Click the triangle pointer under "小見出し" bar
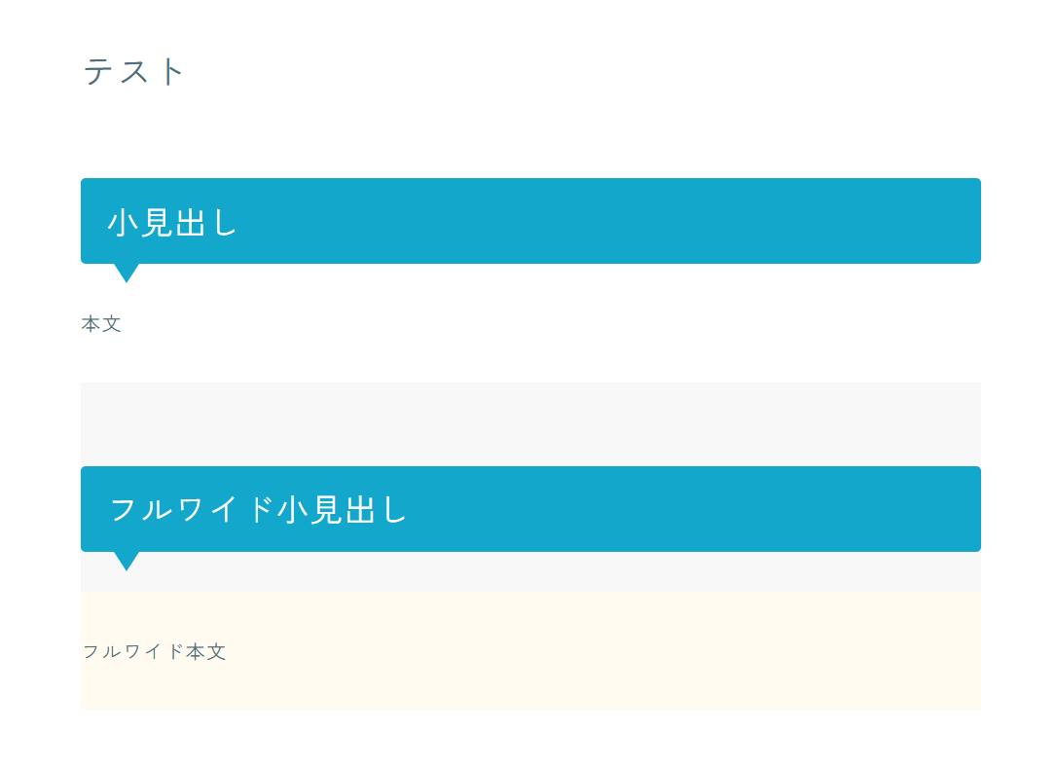 [127, 272]
